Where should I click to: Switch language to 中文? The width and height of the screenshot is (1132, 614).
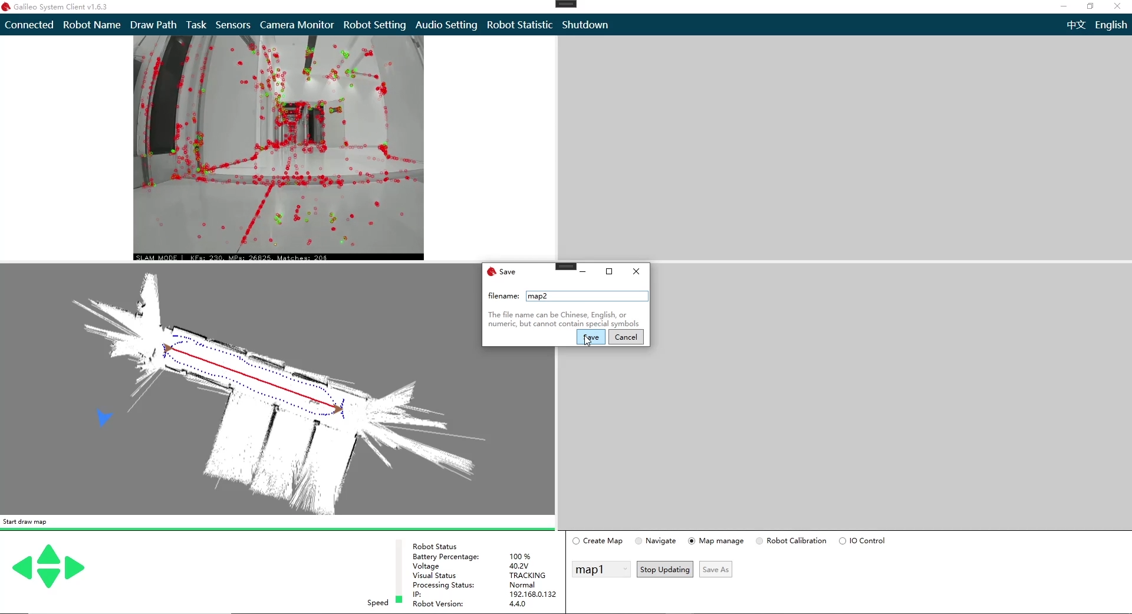click(x=1076, y=25)
